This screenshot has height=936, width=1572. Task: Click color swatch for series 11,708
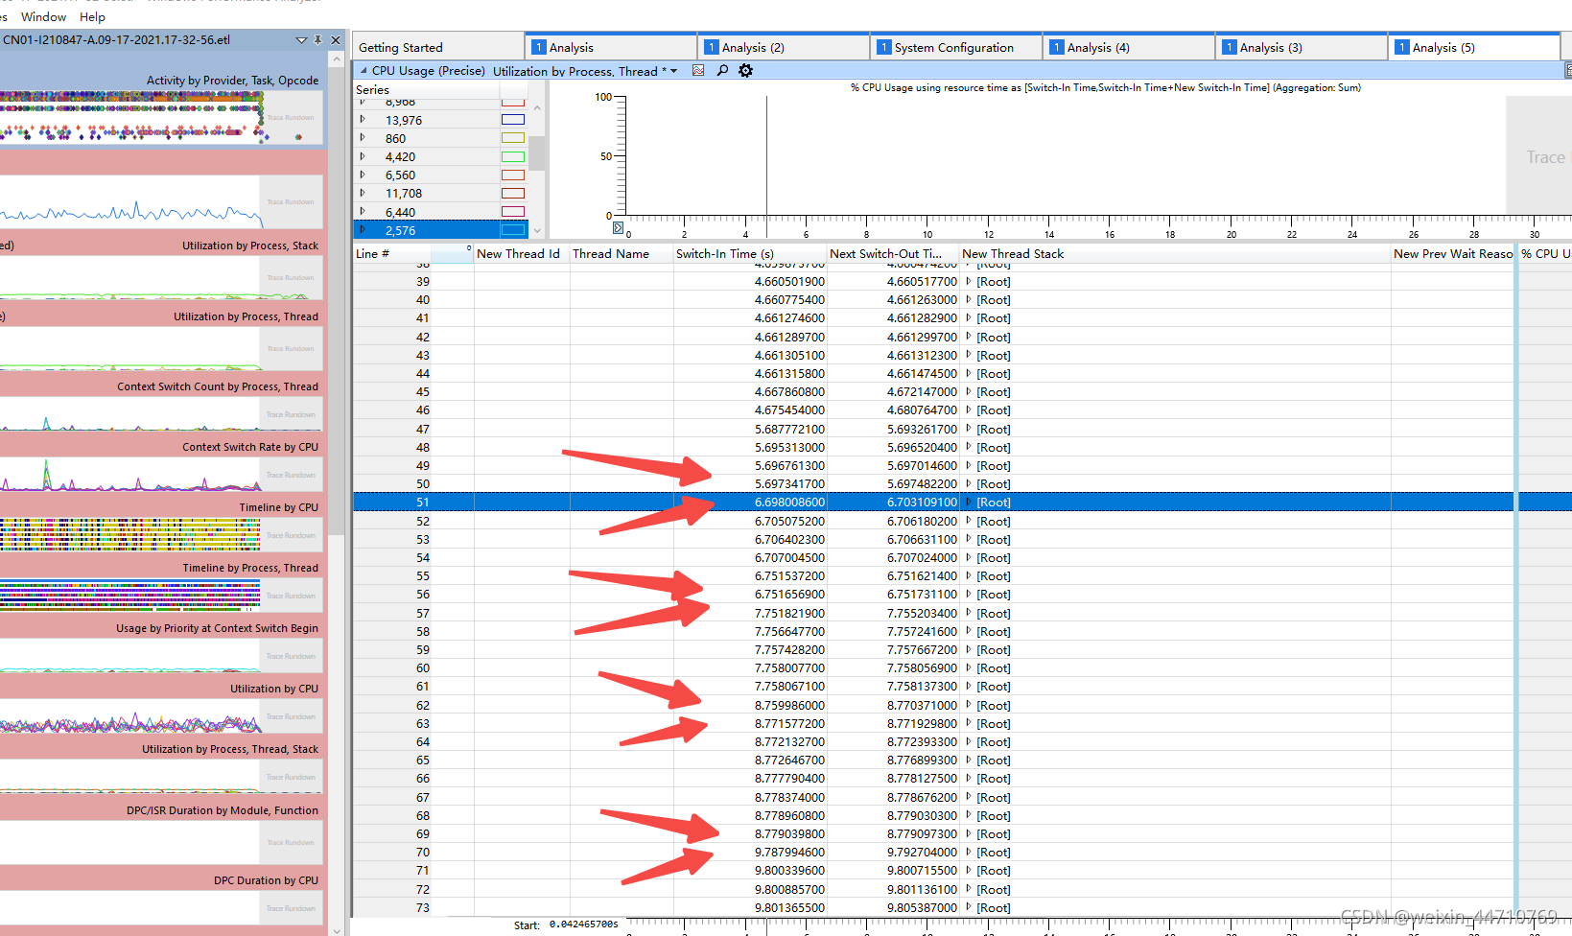click(x=513, y=193)
